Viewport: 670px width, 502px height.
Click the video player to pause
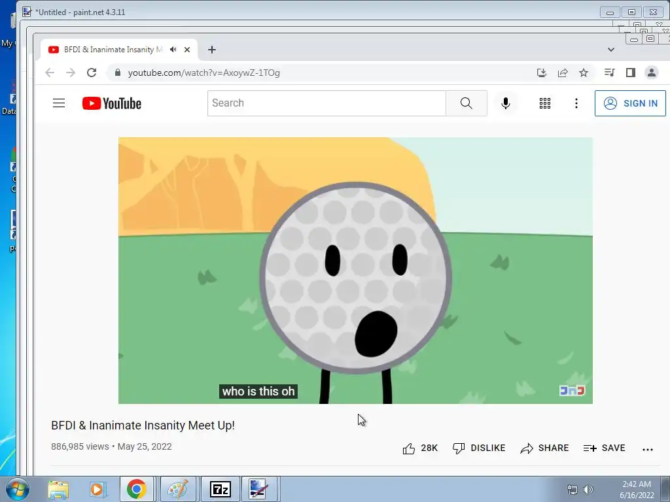(x=355, y=270)
